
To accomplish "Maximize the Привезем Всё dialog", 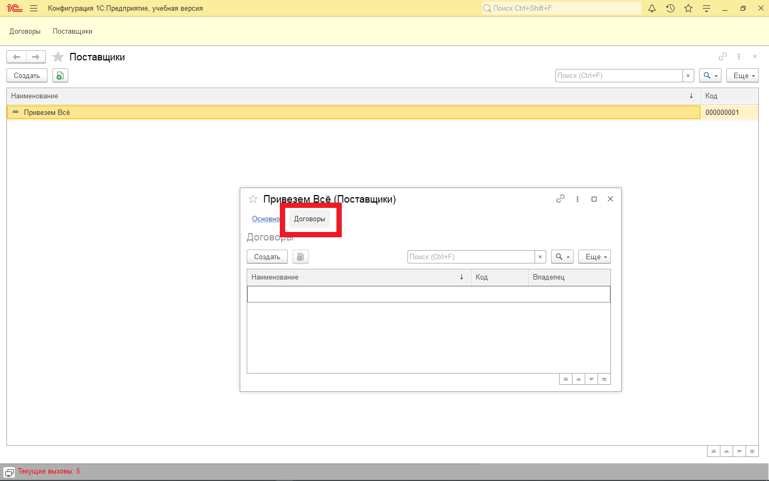I will (x=594, y=199).
